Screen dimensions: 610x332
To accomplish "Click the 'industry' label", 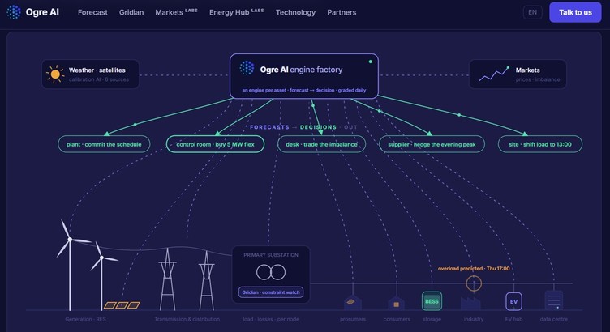I will [x=474, y=319].
